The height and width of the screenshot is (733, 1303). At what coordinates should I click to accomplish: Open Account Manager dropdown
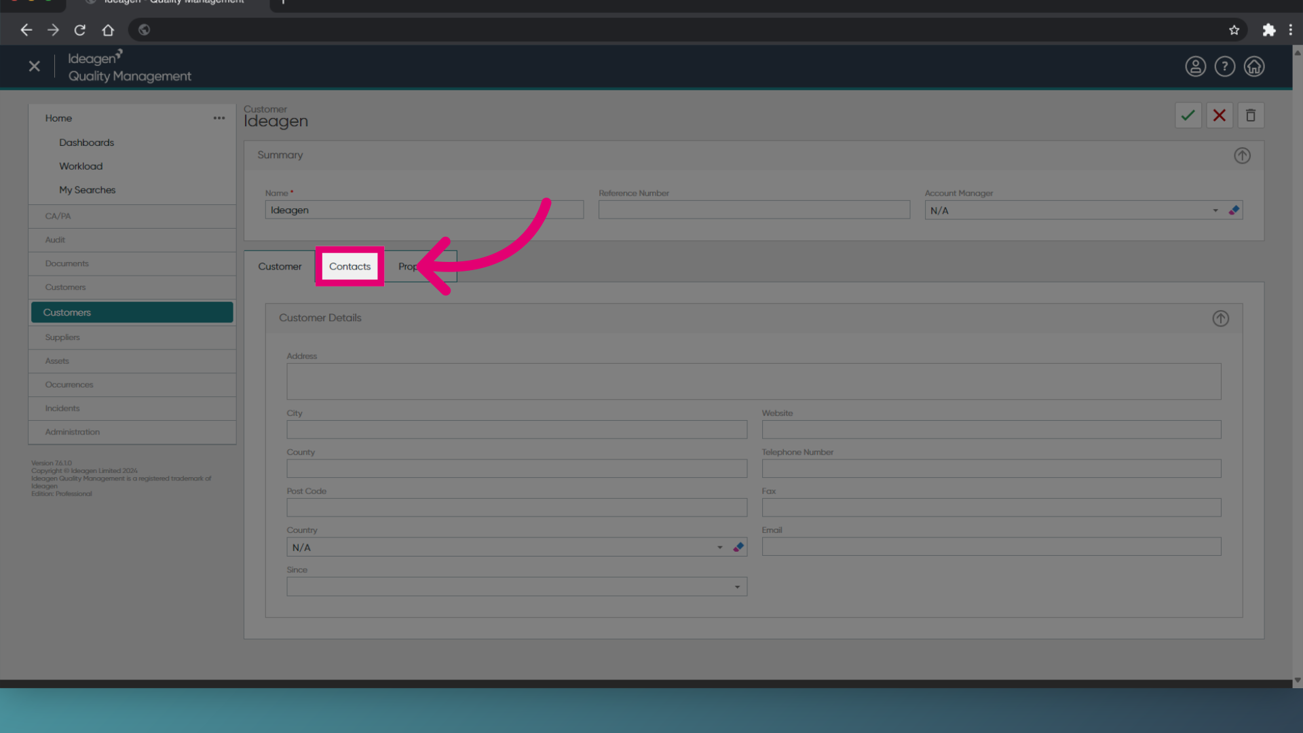[1215, 210]
